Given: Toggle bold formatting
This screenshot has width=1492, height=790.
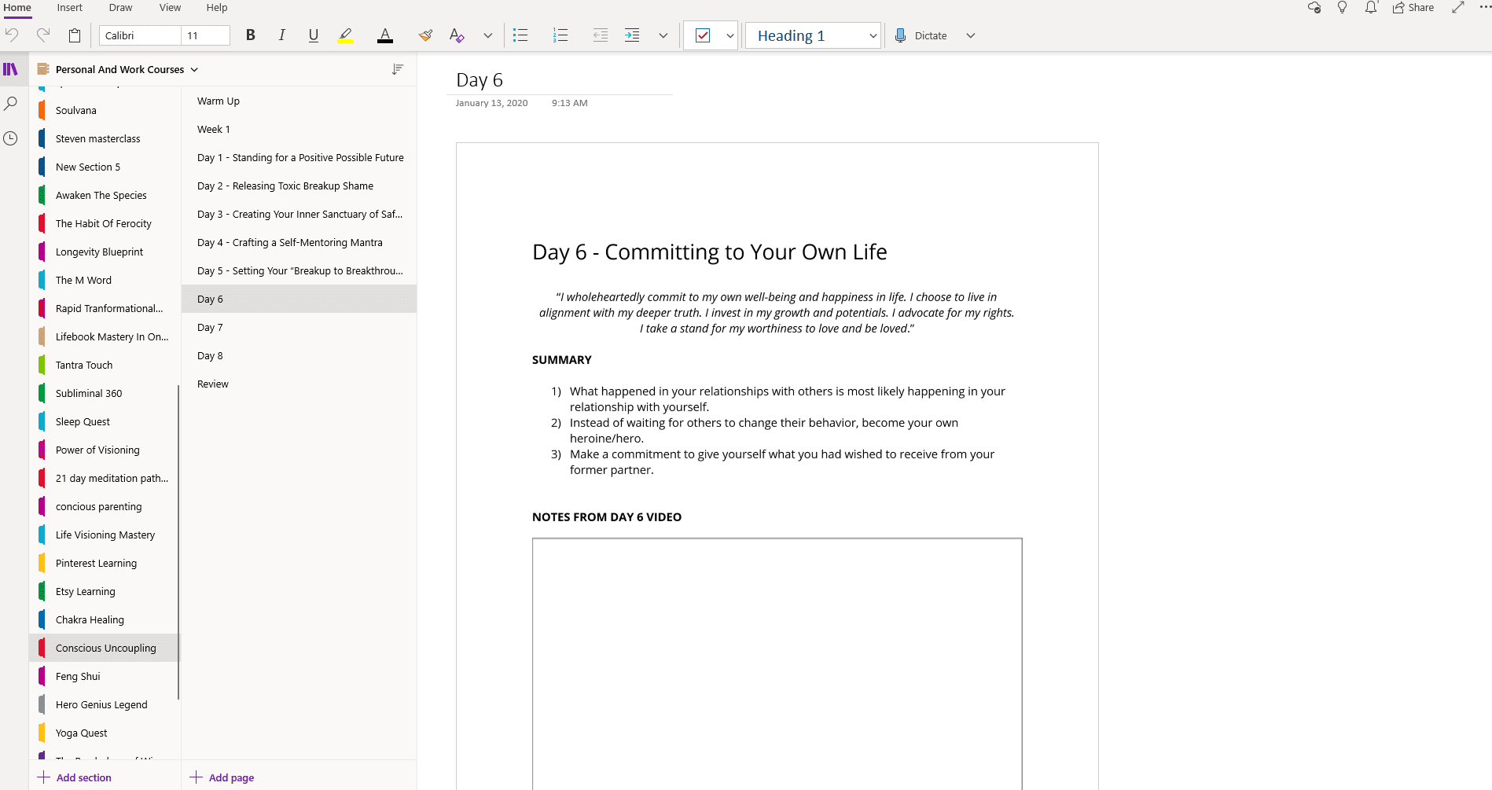Looking at the screenshot, I should pyautogui.click(x=251, y=35).
